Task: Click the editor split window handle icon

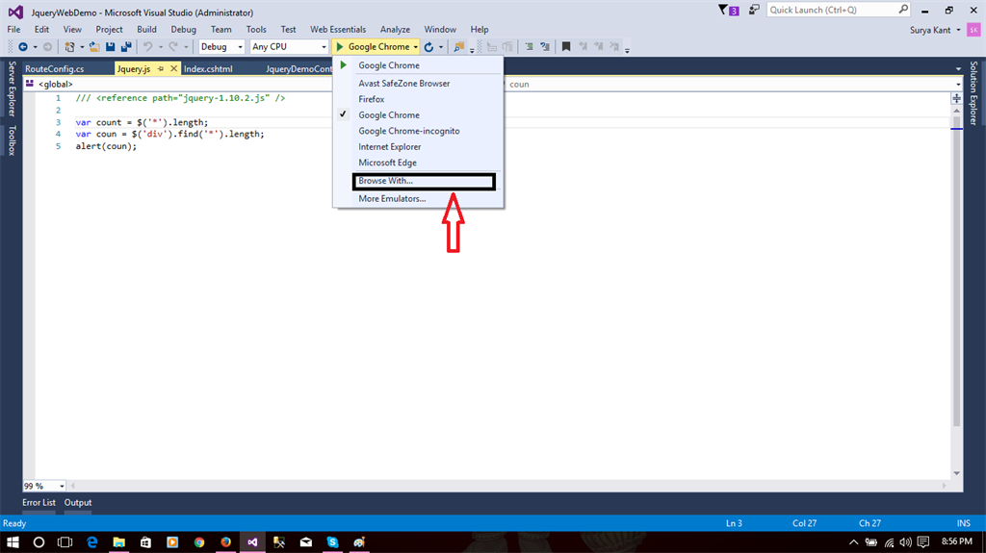Action: click(956, 99)
